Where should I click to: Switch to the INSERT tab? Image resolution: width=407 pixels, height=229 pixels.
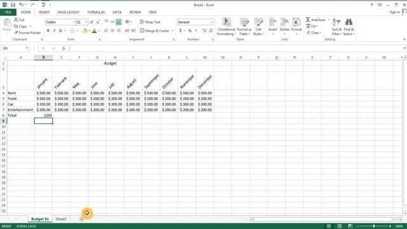pos(44,12)
